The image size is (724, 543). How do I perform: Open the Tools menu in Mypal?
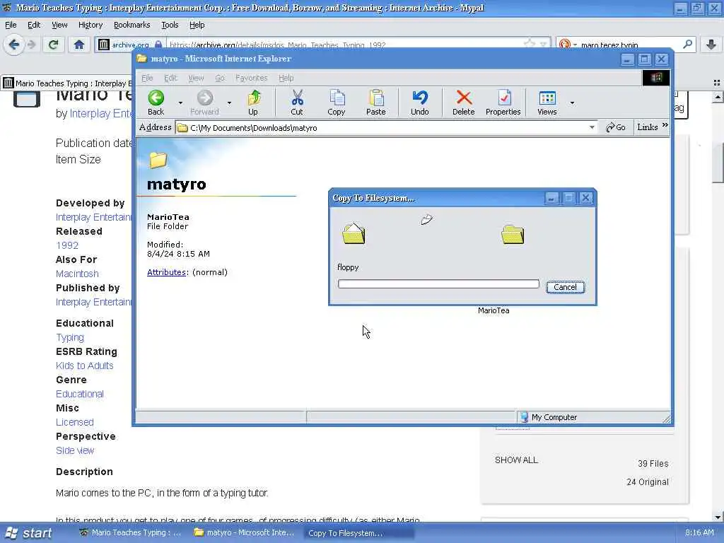(x=170, y=25)
